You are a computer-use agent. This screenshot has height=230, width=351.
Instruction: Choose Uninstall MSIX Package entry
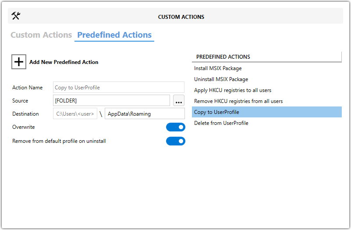tap(267, 79)
